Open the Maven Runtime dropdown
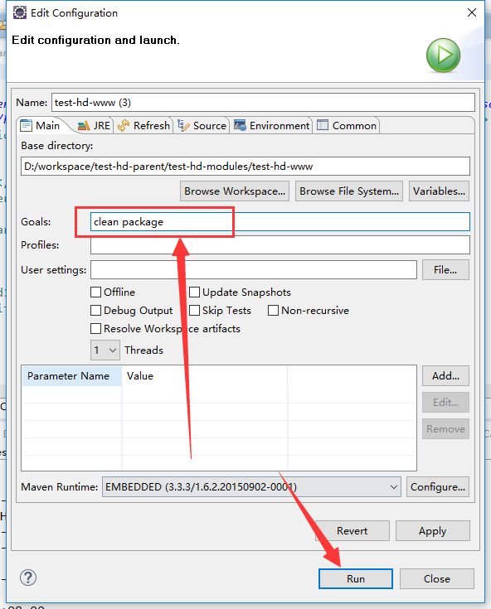This screenshot has width=491, height=609. [x=251, y=487]
